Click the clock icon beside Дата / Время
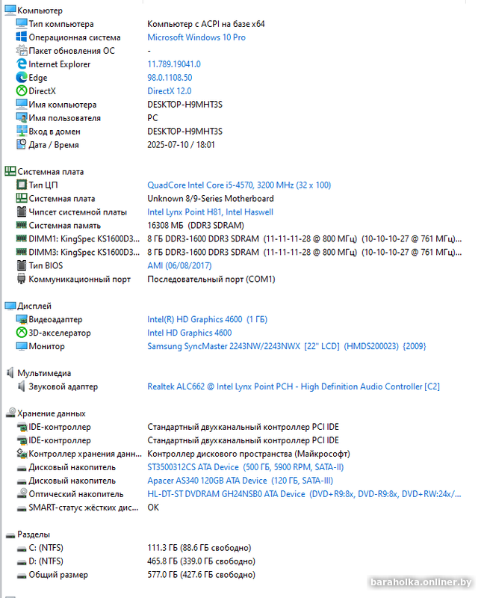Viewport: 487px width, 598px height. (x=22, y=144)
